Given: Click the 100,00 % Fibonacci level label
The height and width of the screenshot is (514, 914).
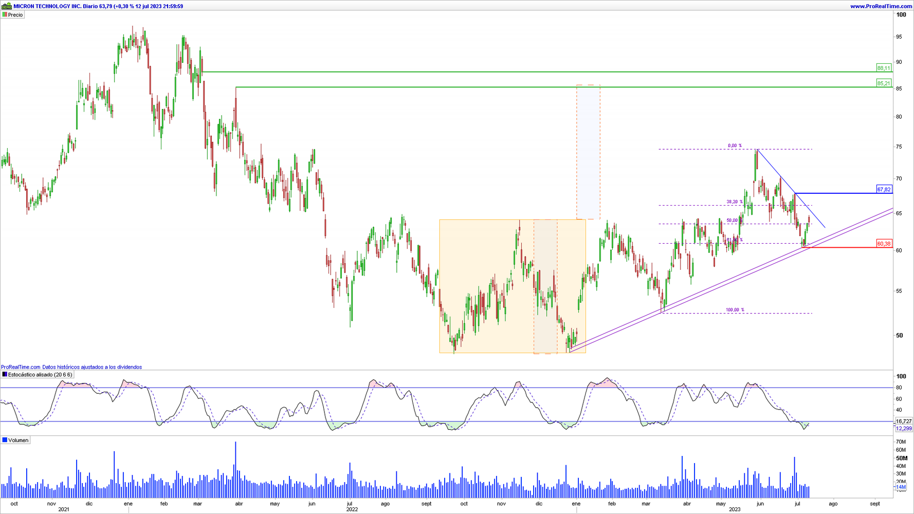Looking at the screenshot, I should pos(735,310).
